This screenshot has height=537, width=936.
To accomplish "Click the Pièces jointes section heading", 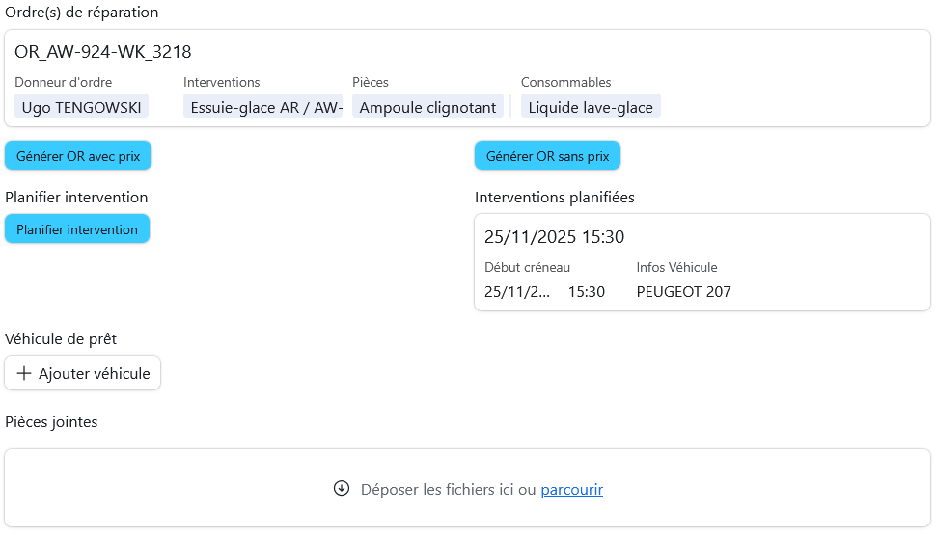I will click(x=51, y=422).
